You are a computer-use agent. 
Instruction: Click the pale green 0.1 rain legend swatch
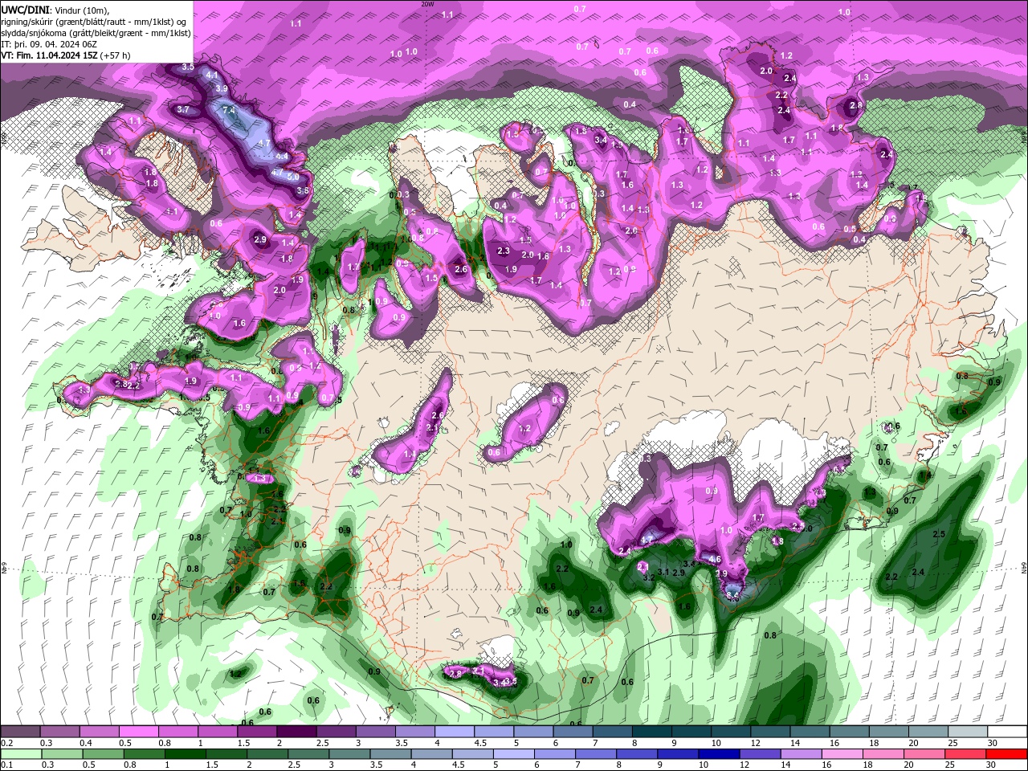coord(20,753)
